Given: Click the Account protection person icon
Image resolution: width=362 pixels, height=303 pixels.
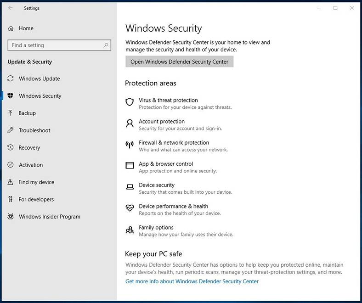Looking at the screenshot, I should 130,123.
